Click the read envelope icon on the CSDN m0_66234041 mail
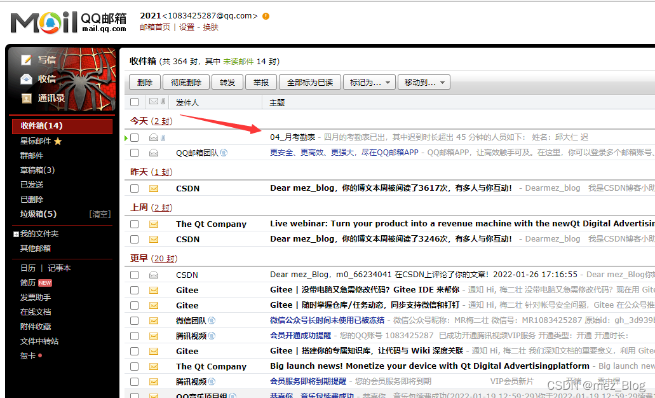The height and width of the screenshot is (398, 655). (154, 275)
